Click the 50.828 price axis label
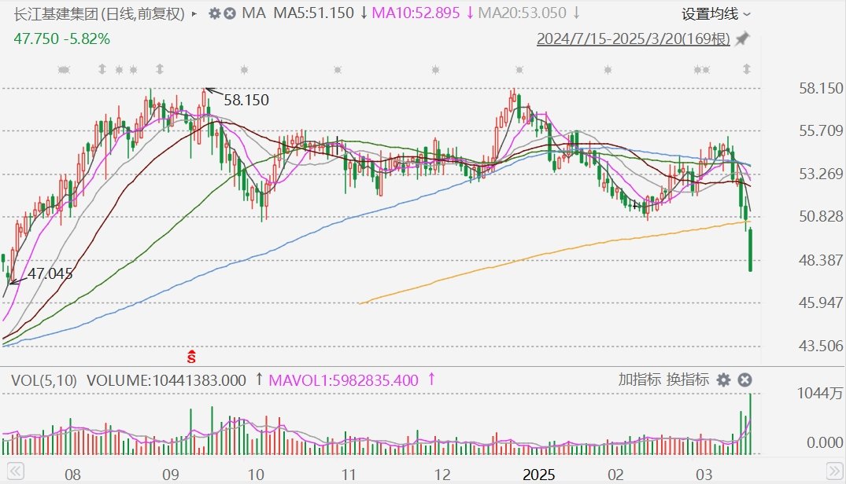The image size is (846, 484). (821, 216)
